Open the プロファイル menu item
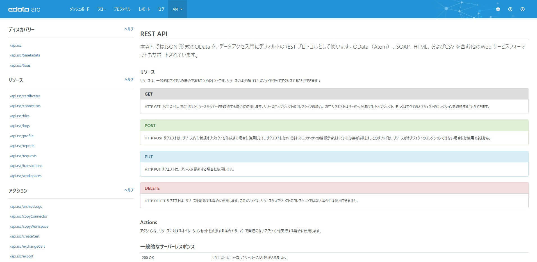This screenshot has height=262, width=537. pos(122,9)
